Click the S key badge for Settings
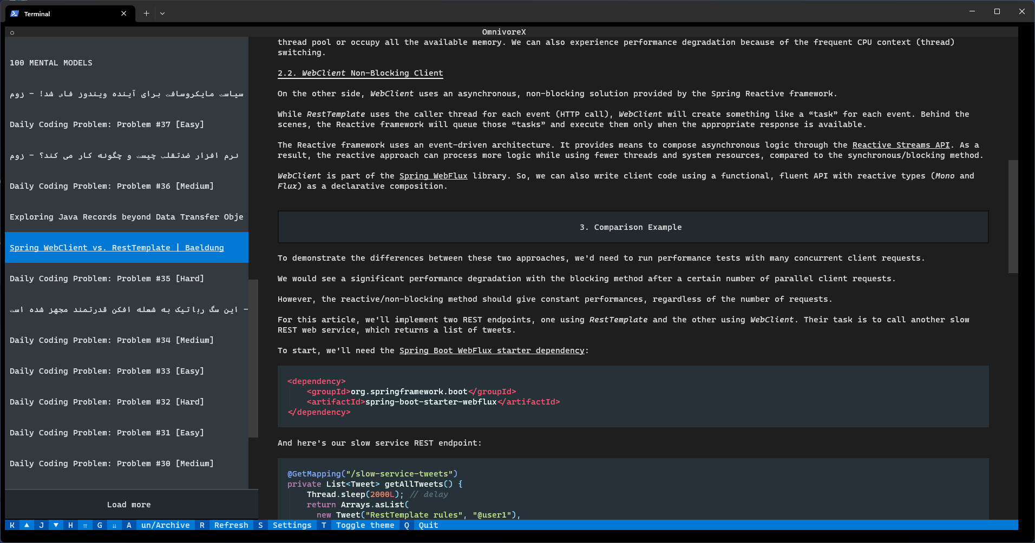 pos(260,525)
